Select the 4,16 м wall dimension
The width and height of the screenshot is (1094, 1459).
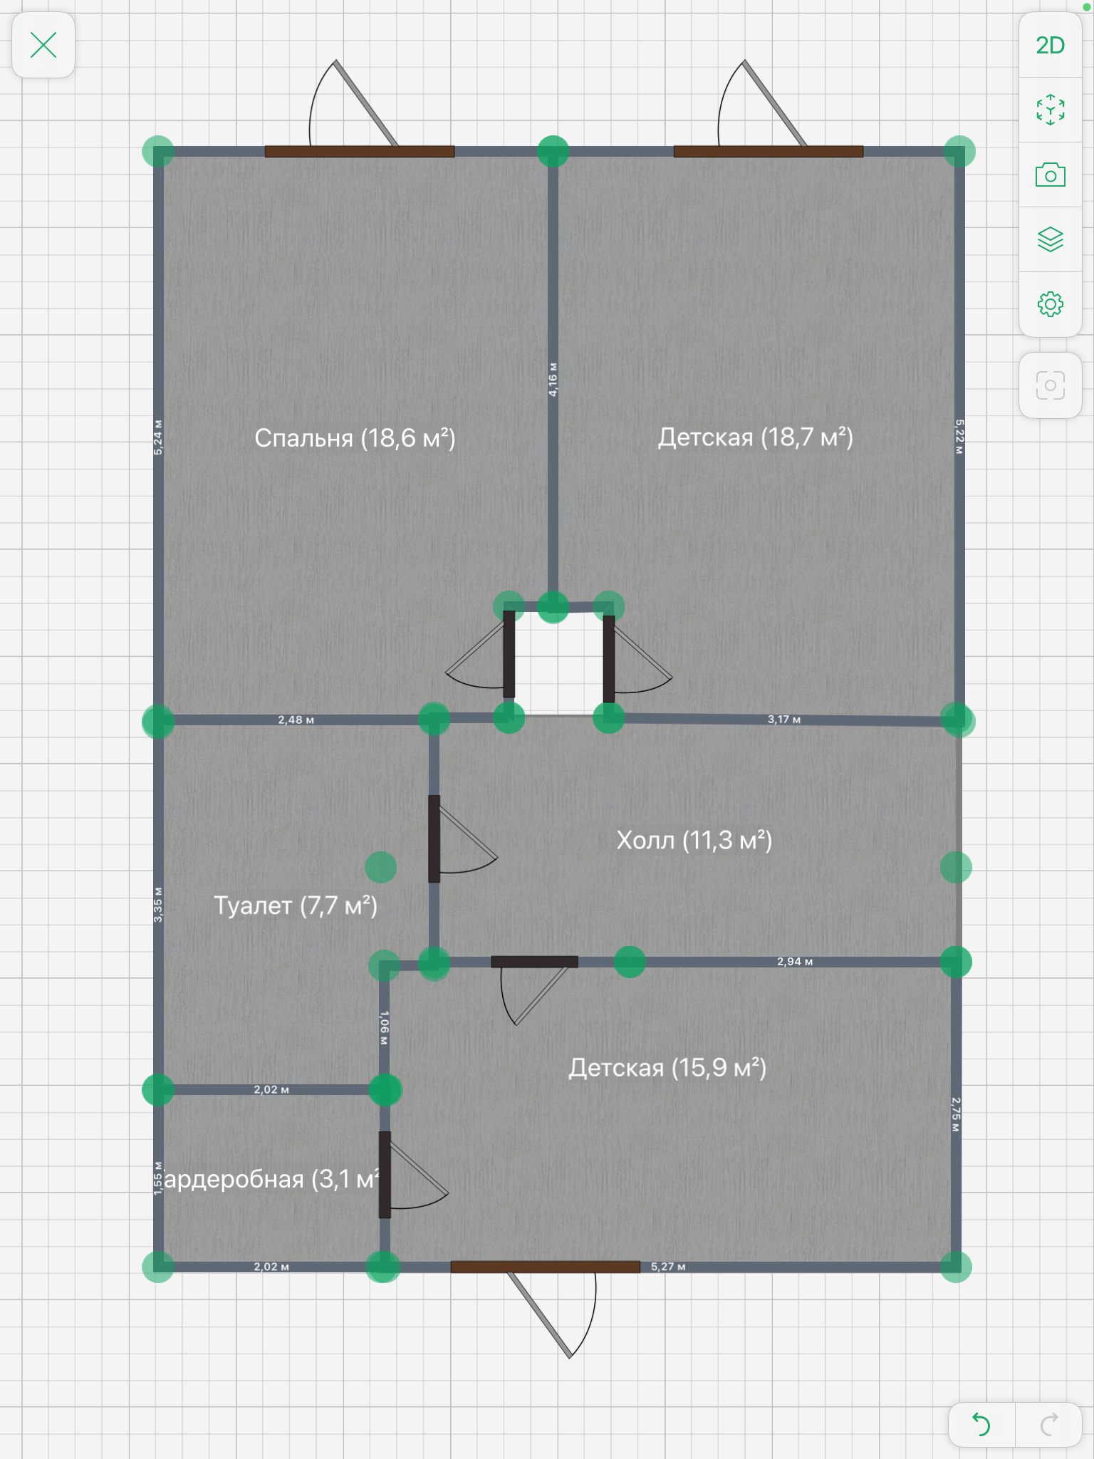553,380
